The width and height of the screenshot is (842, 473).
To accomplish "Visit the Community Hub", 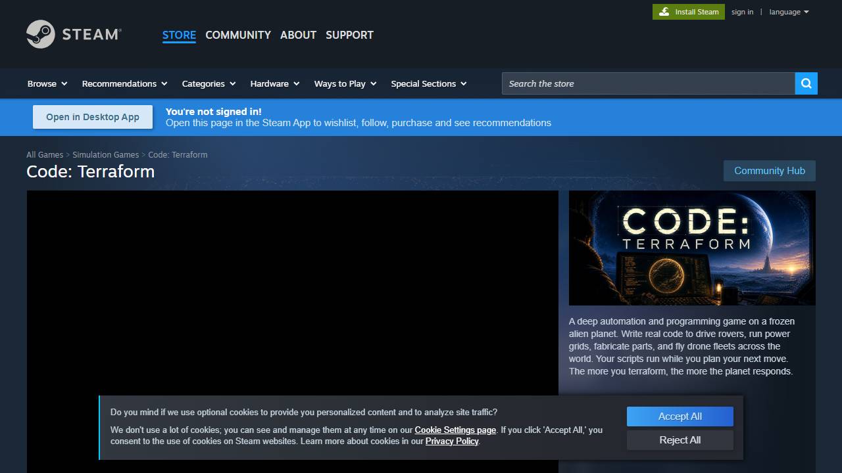I will [x=770, y=171].
